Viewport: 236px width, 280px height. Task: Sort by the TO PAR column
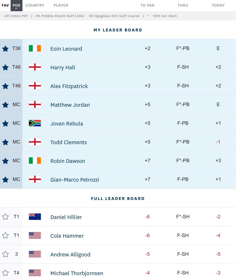[147, 5]
